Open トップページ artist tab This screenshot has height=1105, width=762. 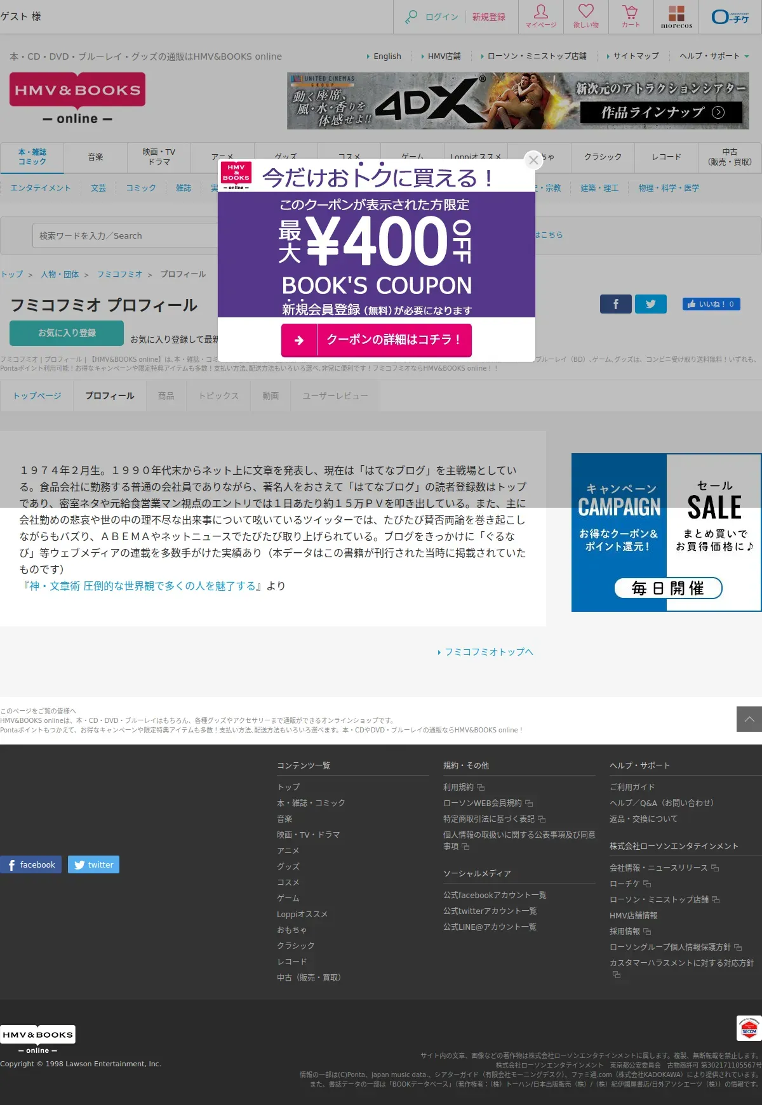(37, 395)
